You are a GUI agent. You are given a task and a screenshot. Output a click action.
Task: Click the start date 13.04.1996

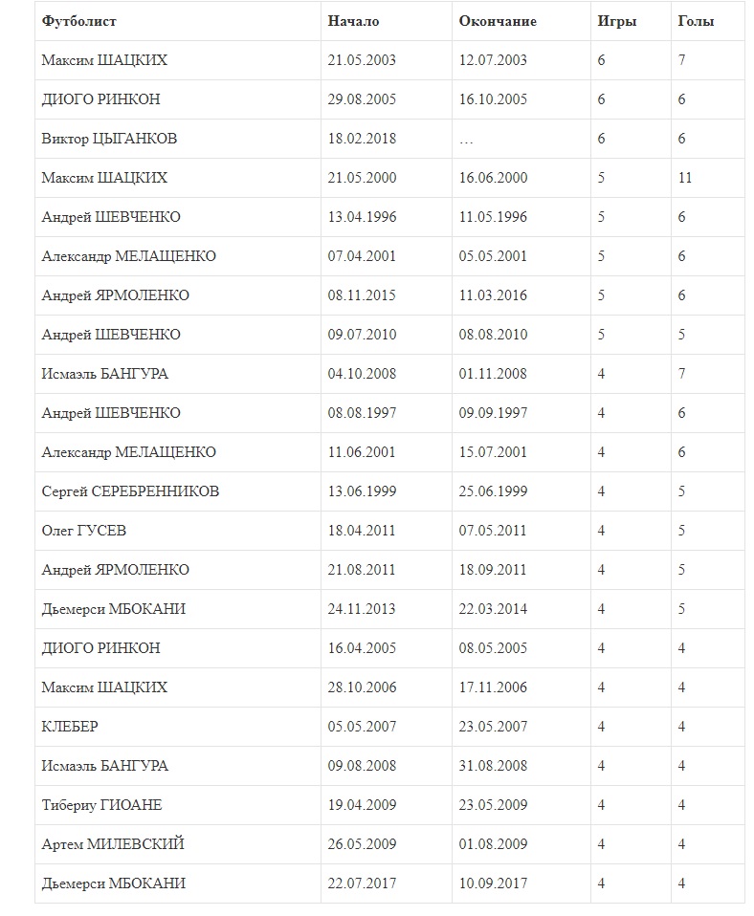pos(362,217)
